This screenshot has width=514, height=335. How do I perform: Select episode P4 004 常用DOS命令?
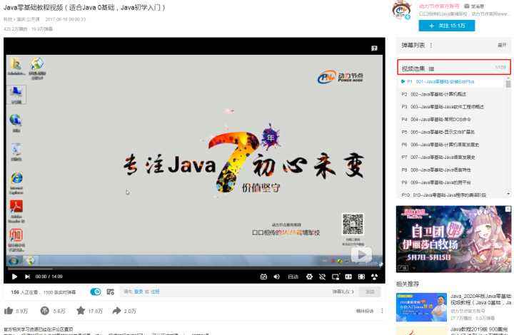[450, 120]
